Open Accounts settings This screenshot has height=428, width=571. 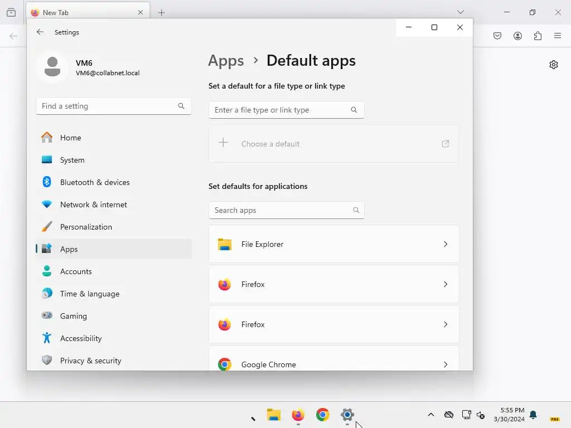pos(114,271)
